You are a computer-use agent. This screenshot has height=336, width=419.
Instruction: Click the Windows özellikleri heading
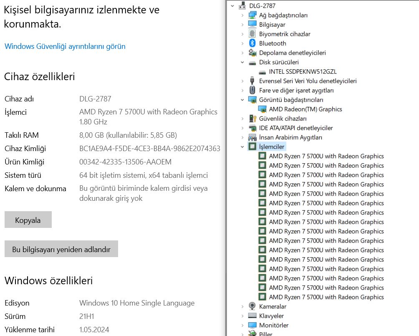(49, 280)
